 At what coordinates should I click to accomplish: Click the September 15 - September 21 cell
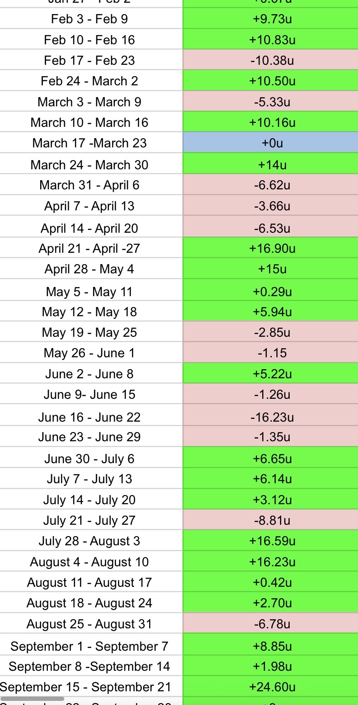[87, 687]
